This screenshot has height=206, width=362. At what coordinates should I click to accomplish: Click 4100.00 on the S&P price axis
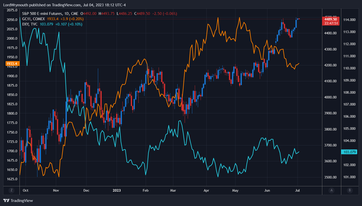[331, 81]
